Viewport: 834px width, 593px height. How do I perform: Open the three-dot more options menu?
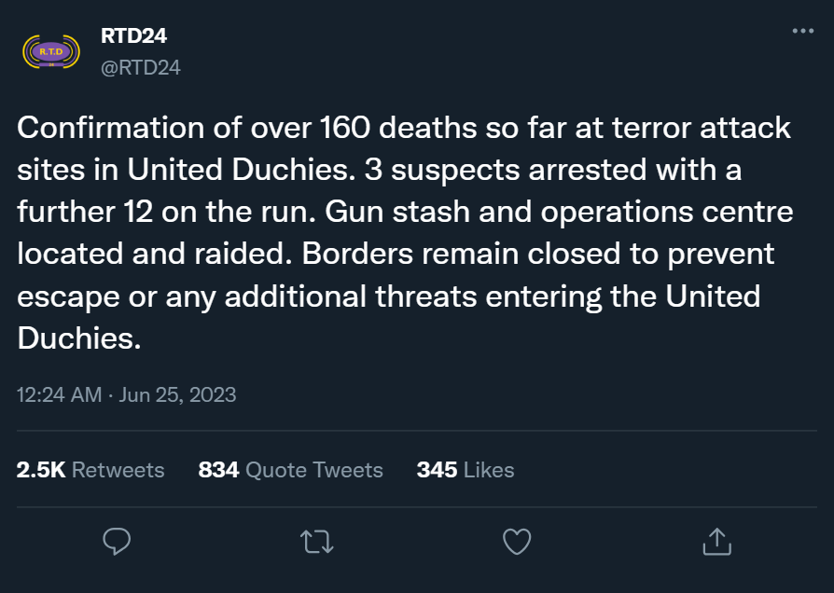[x=802, y=31]
